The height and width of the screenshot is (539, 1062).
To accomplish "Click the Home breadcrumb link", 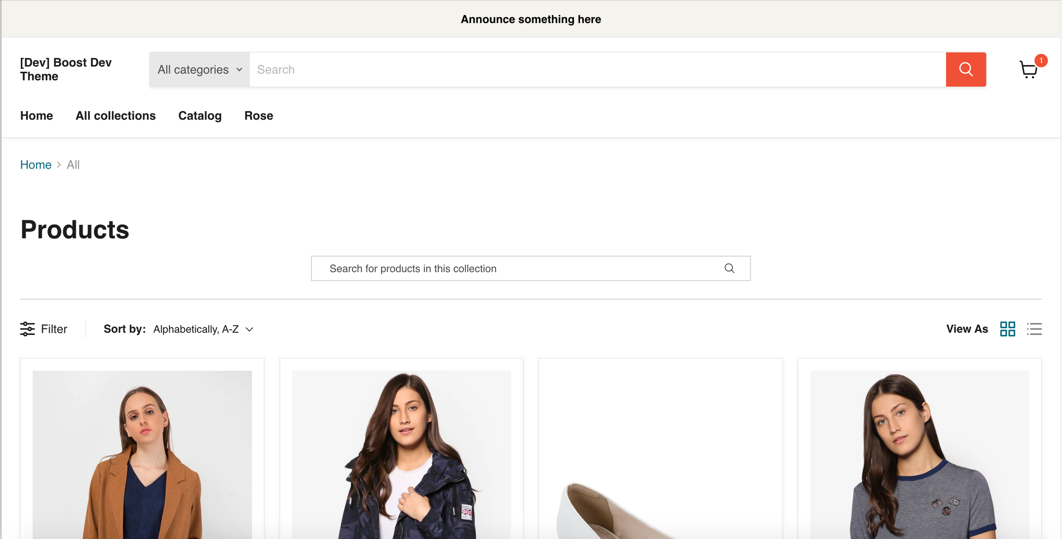I will 36,165.
